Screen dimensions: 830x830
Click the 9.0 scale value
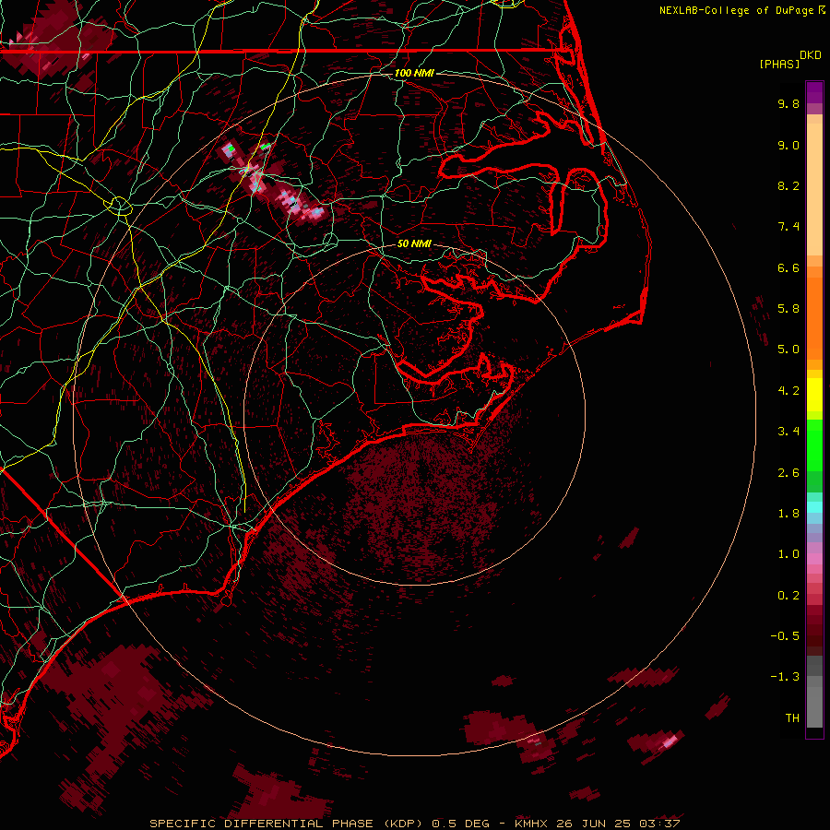coord(788,145)
